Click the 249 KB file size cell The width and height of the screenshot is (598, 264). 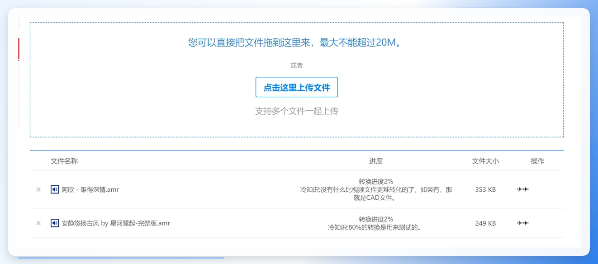(x=485, y=223)
